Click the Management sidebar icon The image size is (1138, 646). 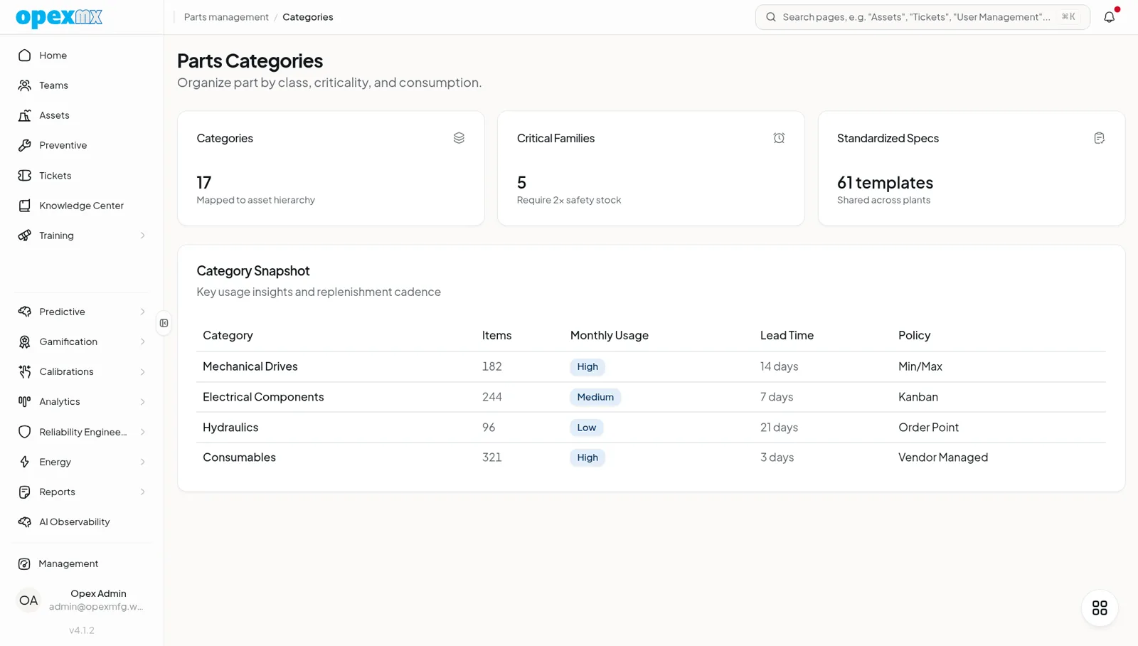click(x=24, y=564)
